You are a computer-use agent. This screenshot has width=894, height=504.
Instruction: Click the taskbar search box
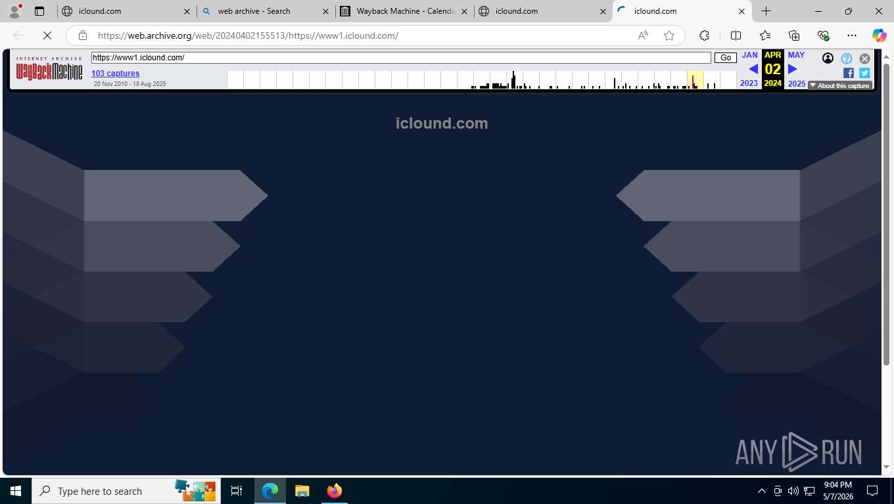126,491
